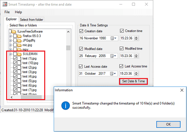Expand the SULEMAN tree node
187x132 pixels.
pos(11,54)
